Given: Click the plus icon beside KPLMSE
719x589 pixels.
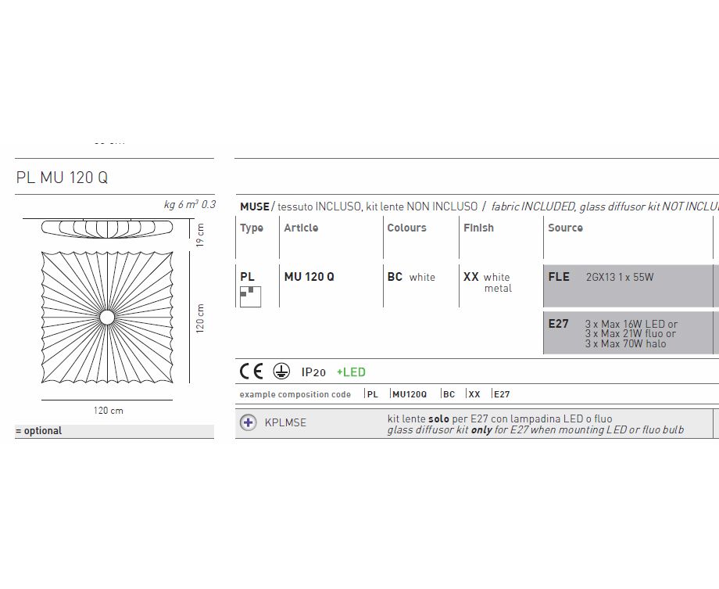Looking at the screenshot, I should pos(249,422).
